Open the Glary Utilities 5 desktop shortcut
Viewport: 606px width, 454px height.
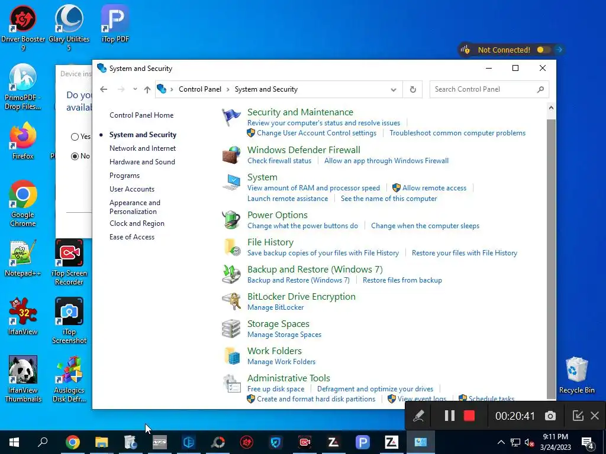[x=69, y=28]
